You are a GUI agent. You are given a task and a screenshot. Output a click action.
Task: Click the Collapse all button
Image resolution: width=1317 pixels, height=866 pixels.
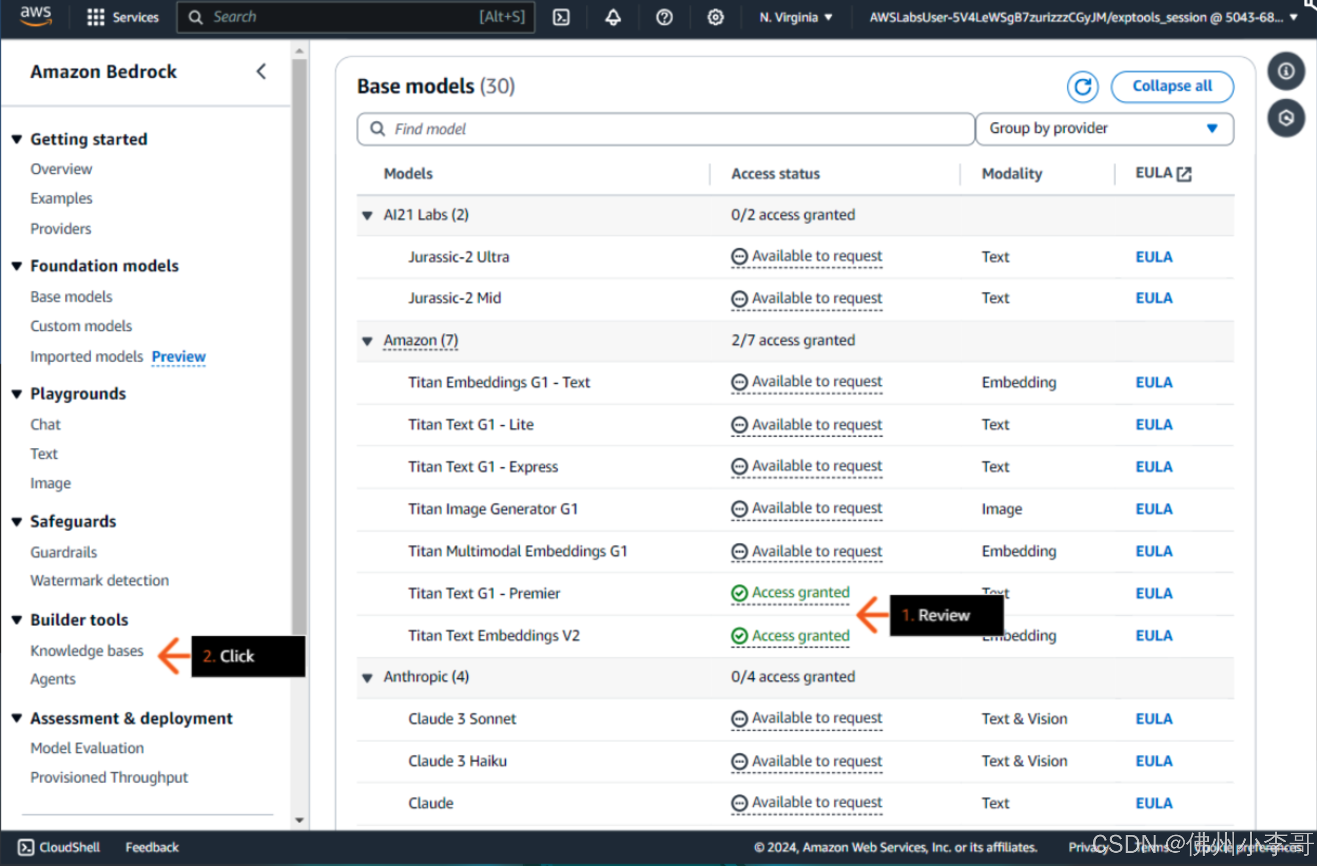[1172, 86]
